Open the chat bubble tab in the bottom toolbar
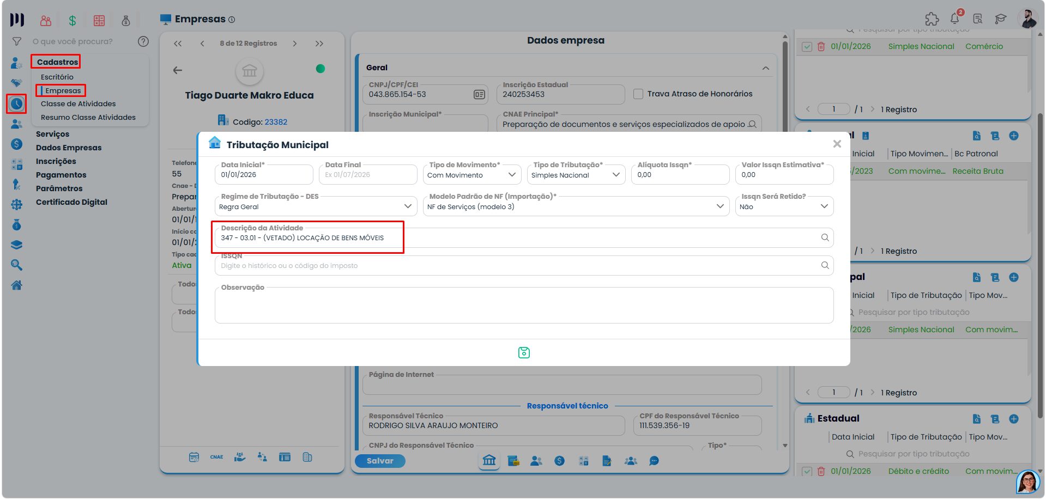Screen dimensions: 1046x500 click(654, 461)
